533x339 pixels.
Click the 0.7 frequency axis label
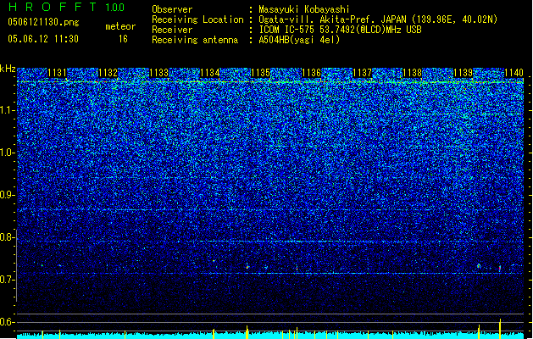point(8,280)
